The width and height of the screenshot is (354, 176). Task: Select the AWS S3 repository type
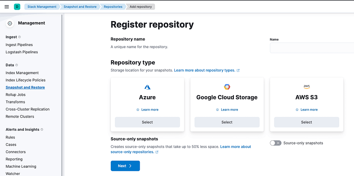(307, 122)
